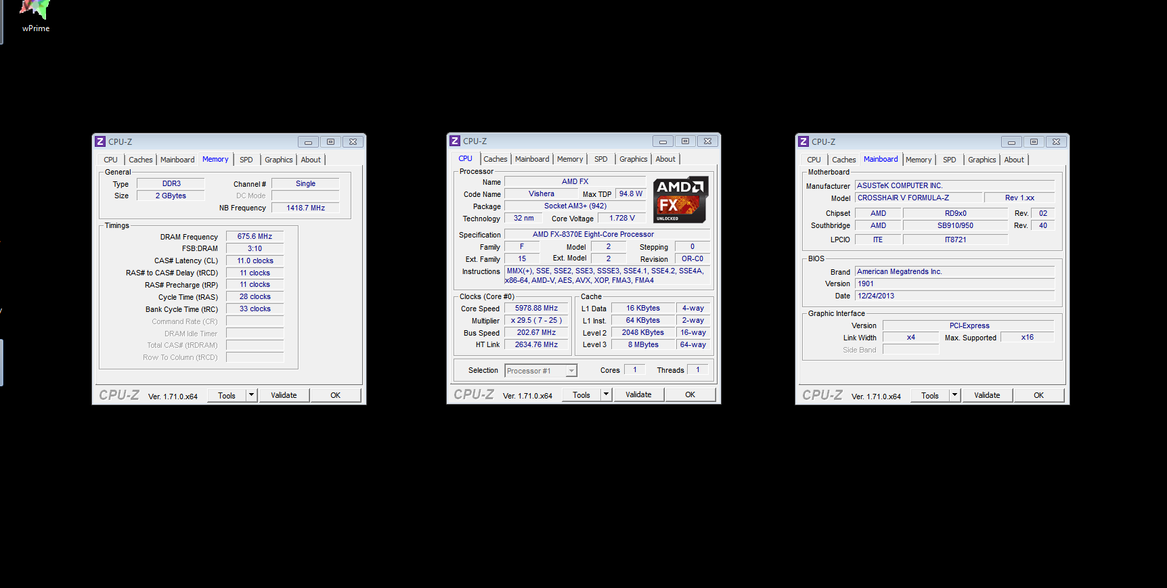This screenshot has height=588, width=1167.
Task: Click the Multiplier value x 29.5
Action: (x=536, y=320)
